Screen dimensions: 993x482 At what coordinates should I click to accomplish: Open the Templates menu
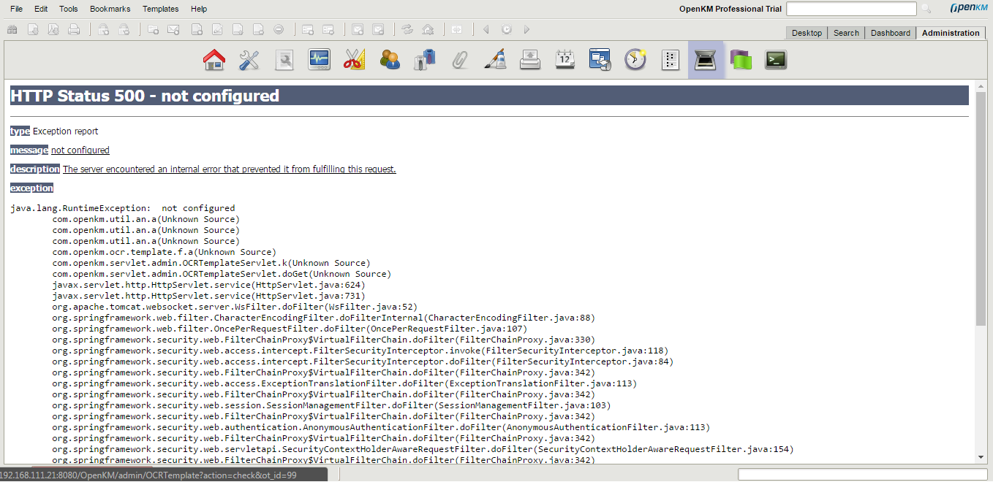[x=160, y=9]
